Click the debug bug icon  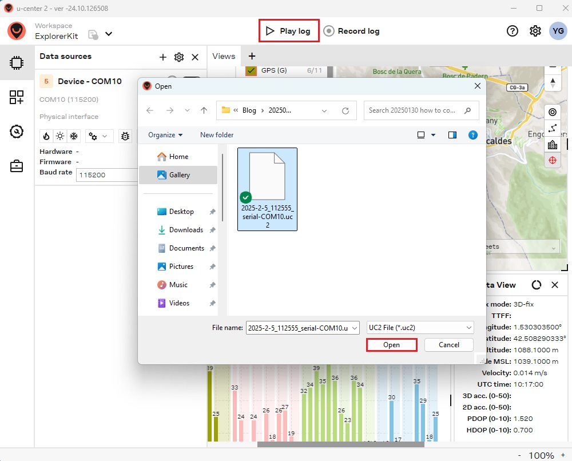125,136
